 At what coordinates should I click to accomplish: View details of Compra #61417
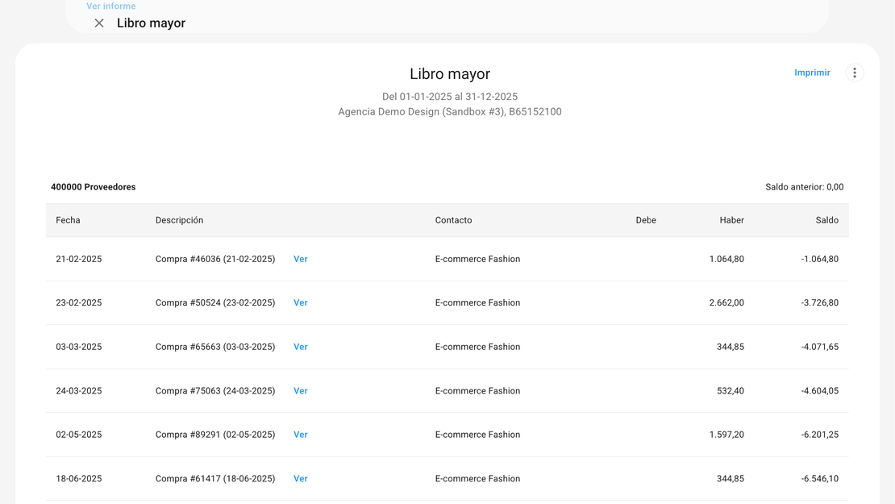[x=301, y=479]
